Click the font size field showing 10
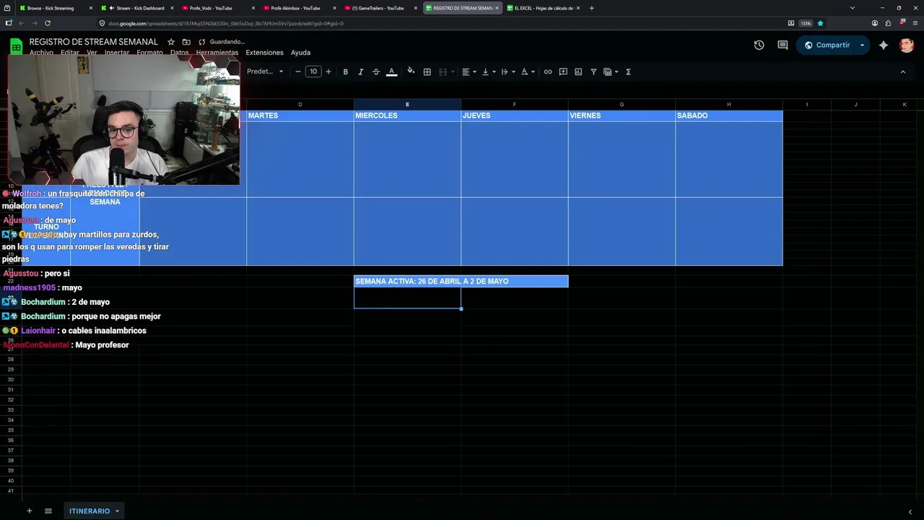The width and height of the screenshot is (924, 520). click(x=313, y=71)
